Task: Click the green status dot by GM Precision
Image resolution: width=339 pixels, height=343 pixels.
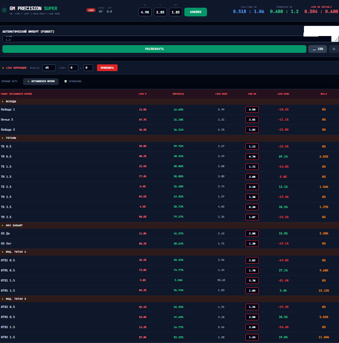Action: 4,10
